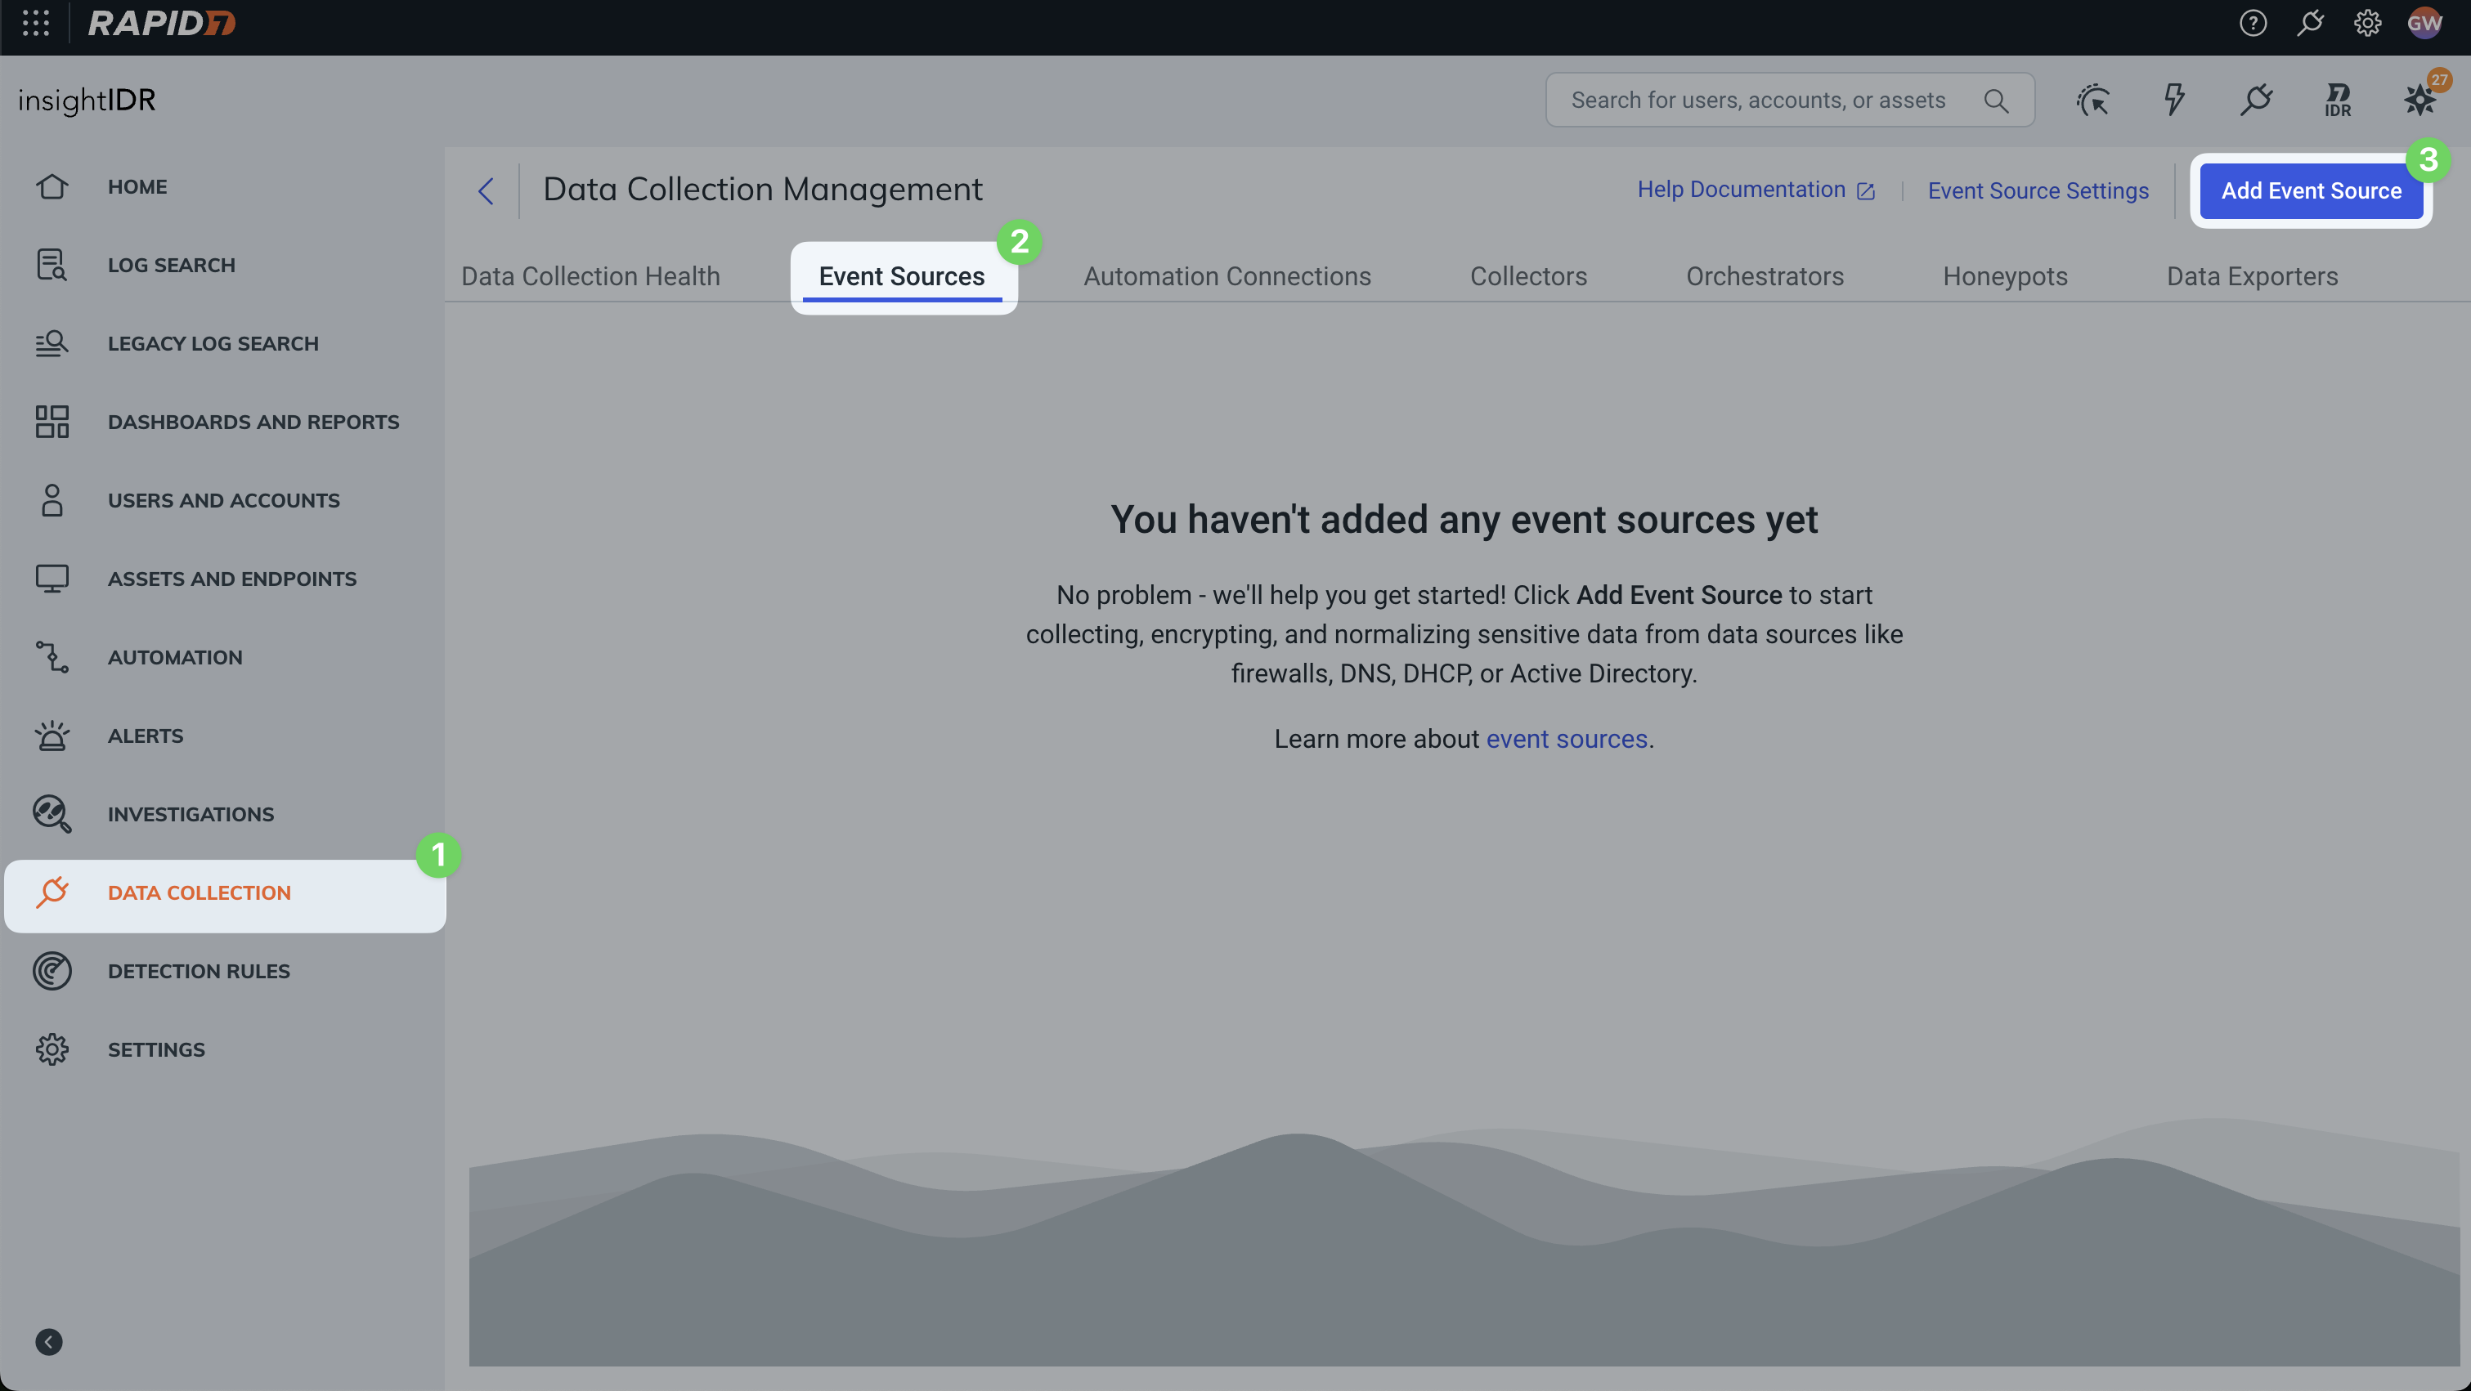Viewport: 2471px width, 1391px height.
Task: Click the Alerts siren icon
Action: click(x=52, y=736)
